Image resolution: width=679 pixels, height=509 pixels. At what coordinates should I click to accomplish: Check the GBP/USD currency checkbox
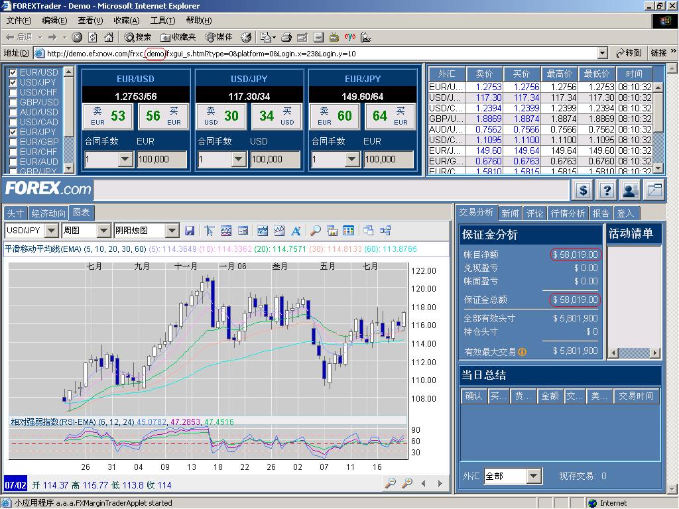(x=13, y=102)
